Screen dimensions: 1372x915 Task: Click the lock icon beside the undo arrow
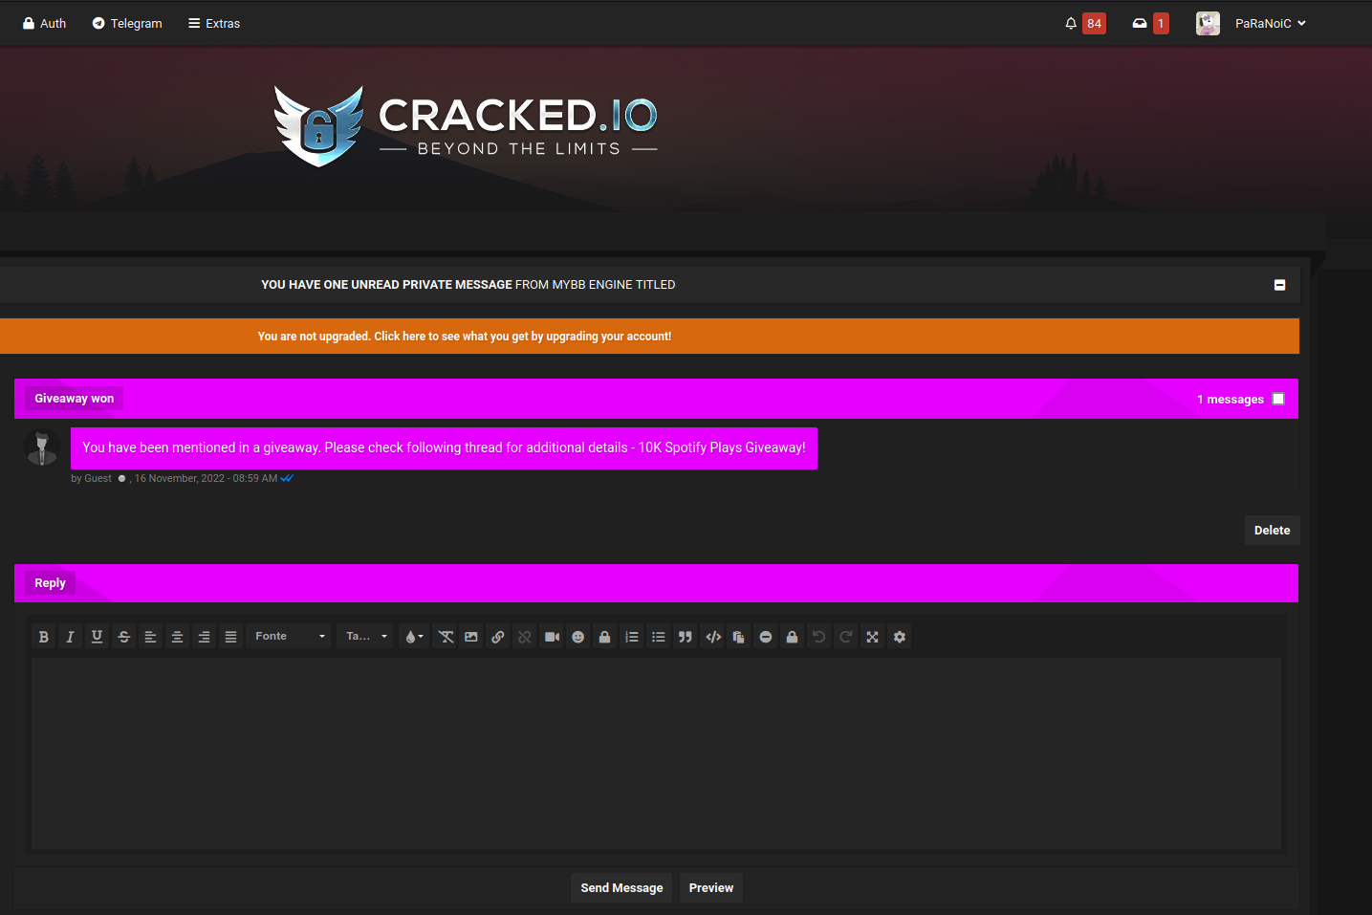(792, 637)
